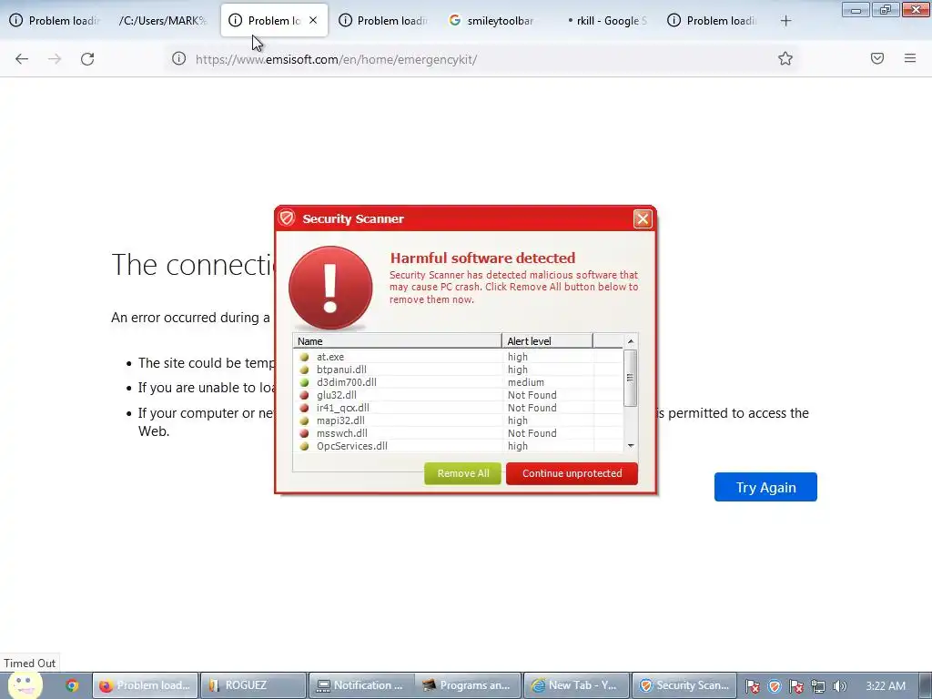The image size is (932, 699).
Task: Click the 3:22 AM clock
Action: [886, 686]
